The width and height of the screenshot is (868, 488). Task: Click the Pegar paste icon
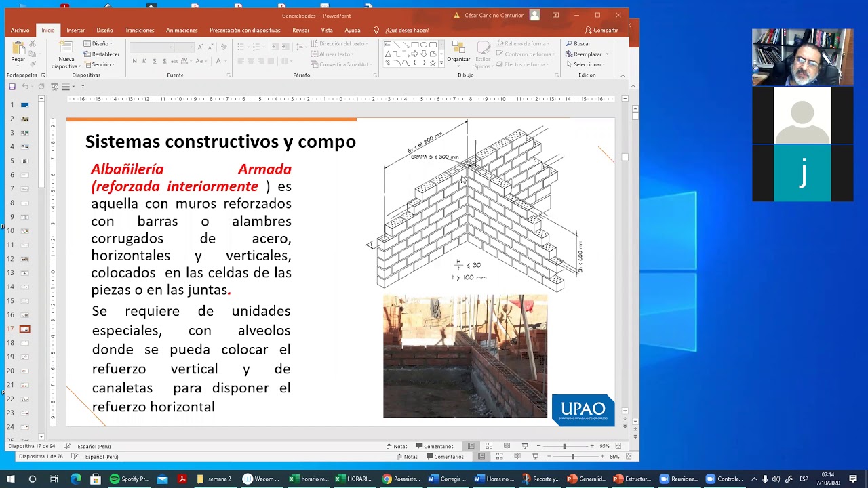click(18, 49)
